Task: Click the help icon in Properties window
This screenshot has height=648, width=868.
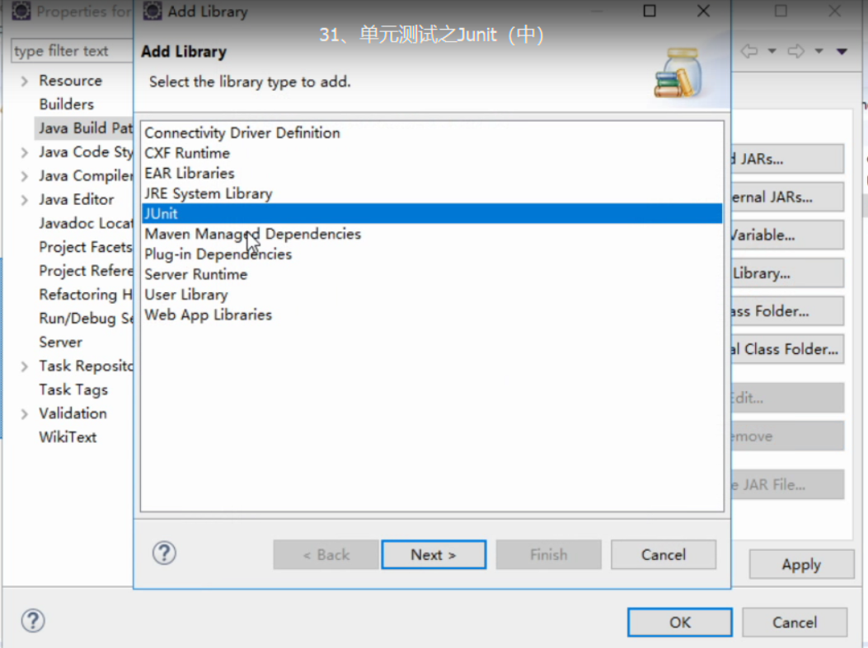Action: (x=33, y=620)
